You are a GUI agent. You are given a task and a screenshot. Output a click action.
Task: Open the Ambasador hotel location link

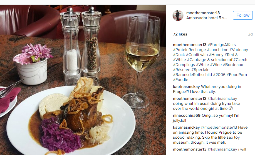click(x=207, y=18)
